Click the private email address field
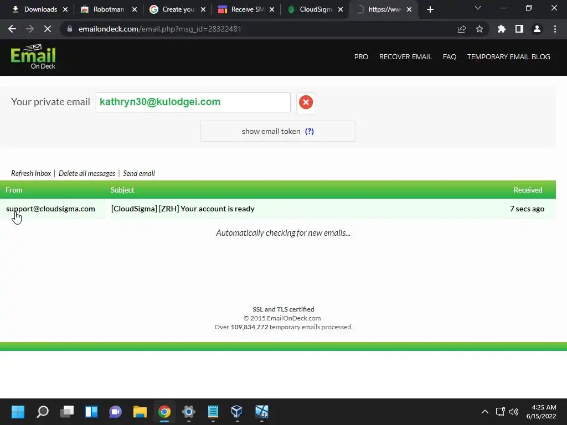This screenshot has height=425, width=567. click(193, 102)
